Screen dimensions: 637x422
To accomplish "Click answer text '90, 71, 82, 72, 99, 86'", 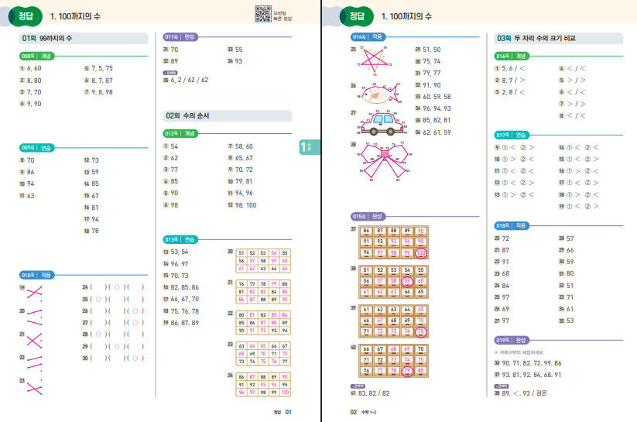I will 532,363.
